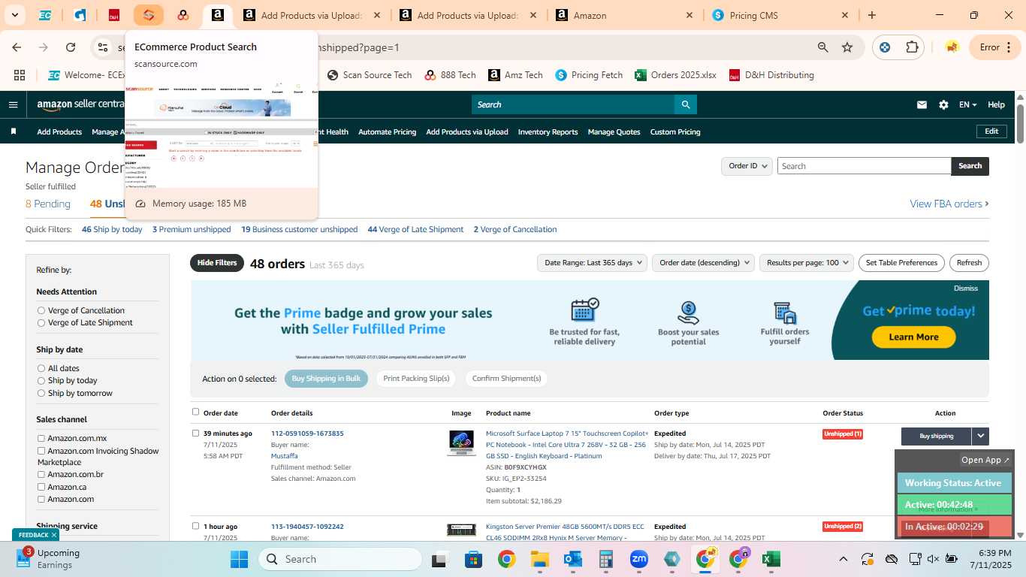Switch to the 8 Pending orders tab
Screen dimensions: 1026x577
click(48, 204)
